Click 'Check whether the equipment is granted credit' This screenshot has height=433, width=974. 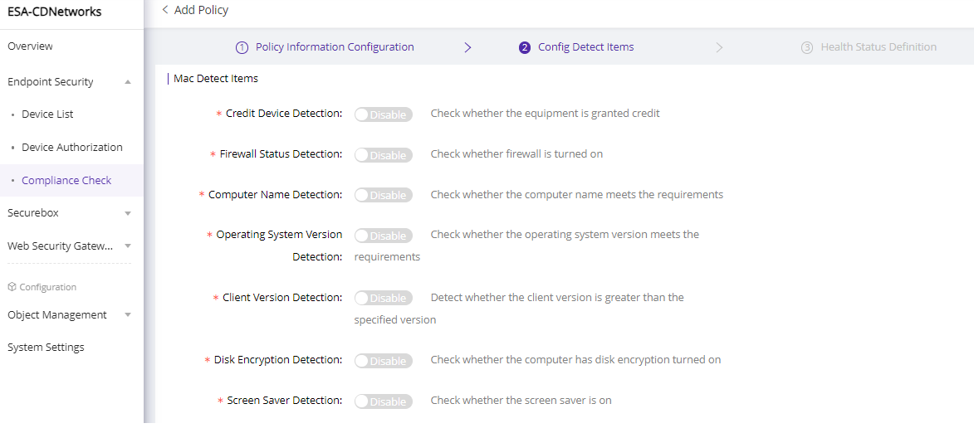pyautogui.click(x=545, y=114)
